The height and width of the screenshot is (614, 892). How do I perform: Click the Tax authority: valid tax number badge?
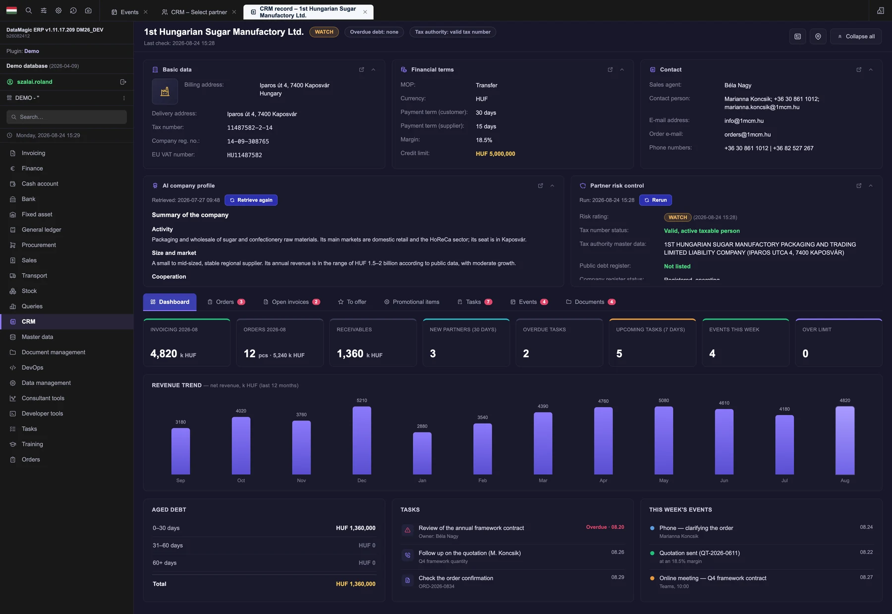(452, 32)
